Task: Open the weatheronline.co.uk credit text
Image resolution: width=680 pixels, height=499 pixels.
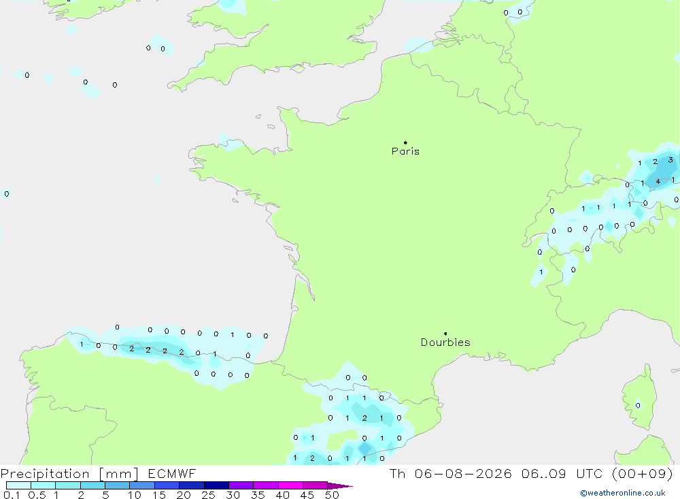Action: click(623, 493)
